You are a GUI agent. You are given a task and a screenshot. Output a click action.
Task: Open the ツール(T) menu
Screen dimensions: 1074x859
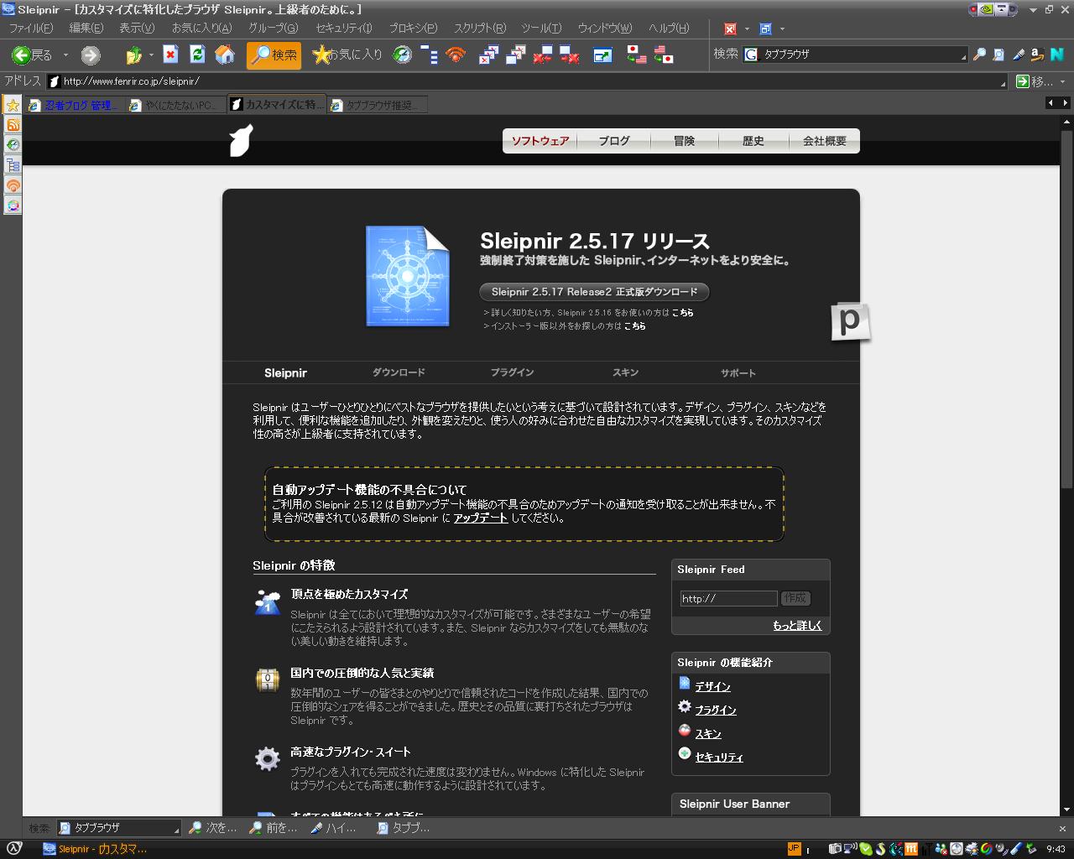click(542, 28)
